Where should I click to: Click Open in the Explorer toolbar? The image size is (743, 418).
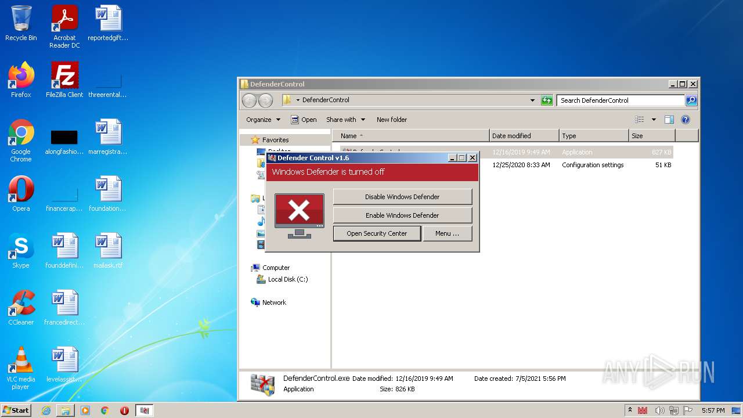point(304,120)
